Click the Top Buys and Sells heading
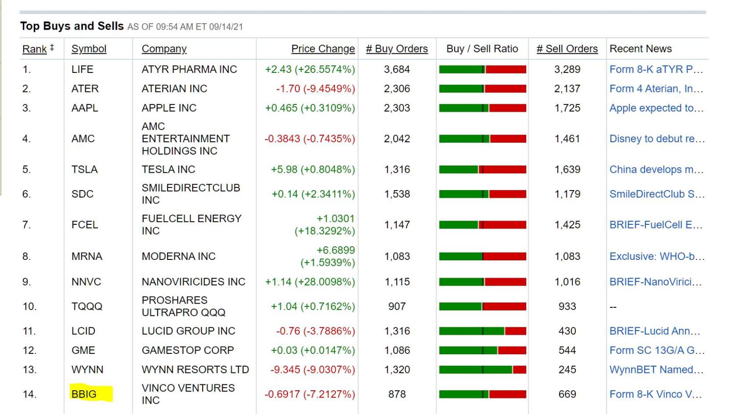 (72, 26)
